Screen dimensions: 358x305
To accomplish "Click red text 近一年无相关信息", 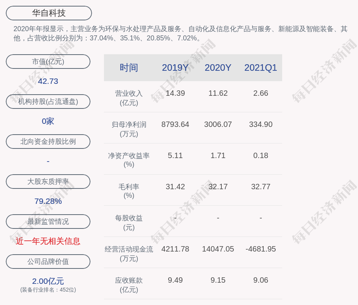I will 48,241.
